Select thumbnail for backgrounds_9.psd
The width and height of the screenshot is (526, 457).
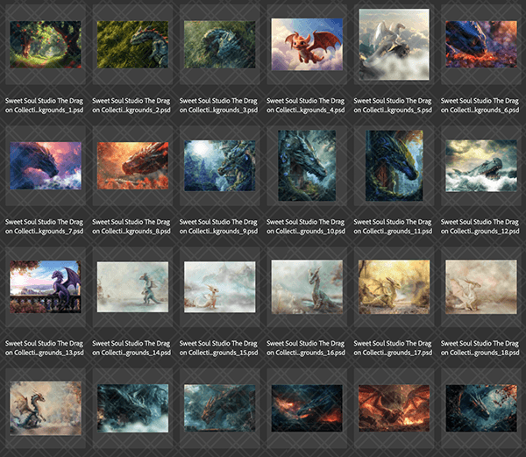pyautogui.click(x=220, y=166)
